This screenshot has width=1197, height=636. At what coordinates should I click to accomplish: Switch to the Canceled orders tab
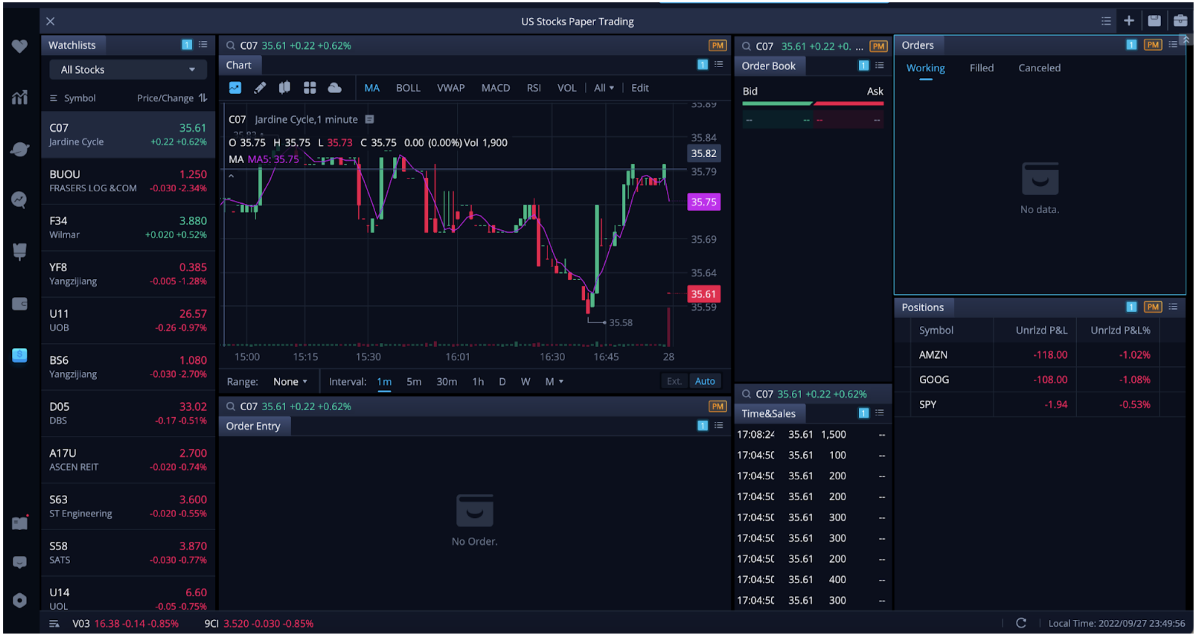click(1039, 68)
